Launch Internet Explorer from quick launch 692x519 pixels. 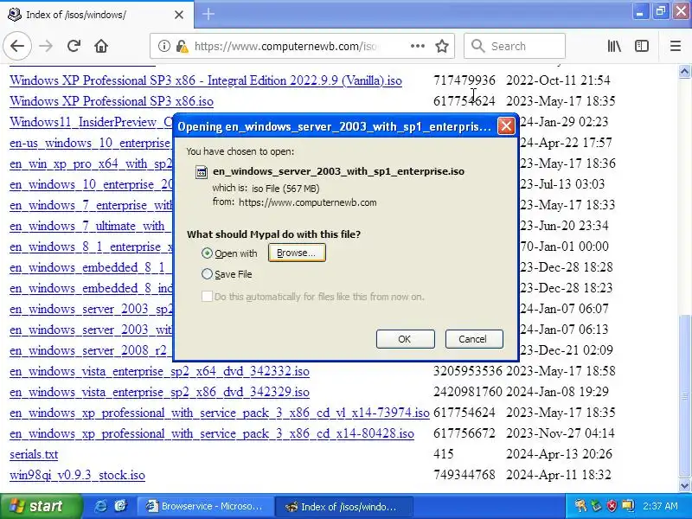[100, 506]
